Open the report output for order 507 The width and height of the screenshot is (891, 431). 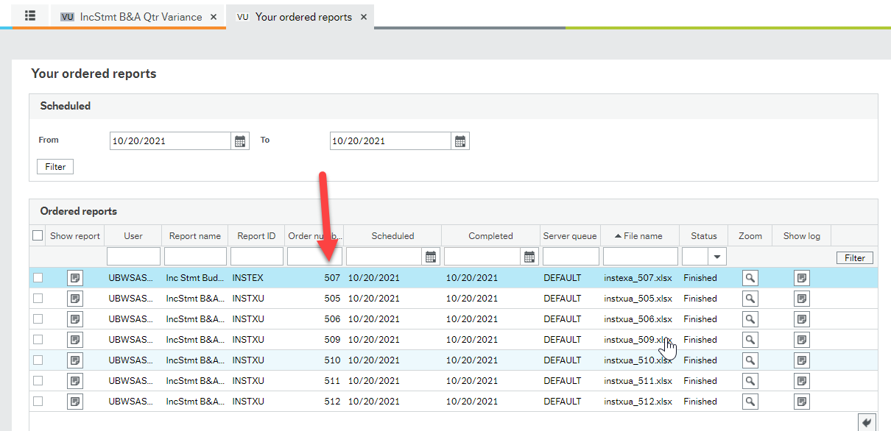[x=74, y=277]
